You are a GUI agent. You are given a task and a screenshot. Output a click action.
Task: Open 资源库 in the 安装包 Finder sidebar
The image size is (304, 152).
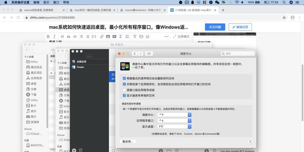(33, 122)
